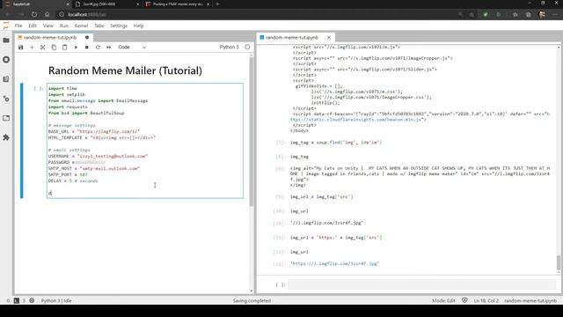Screen dimensions: 563x317
Task: Open the Extension Manager puzzle icon
Action: tap(6, 137)
